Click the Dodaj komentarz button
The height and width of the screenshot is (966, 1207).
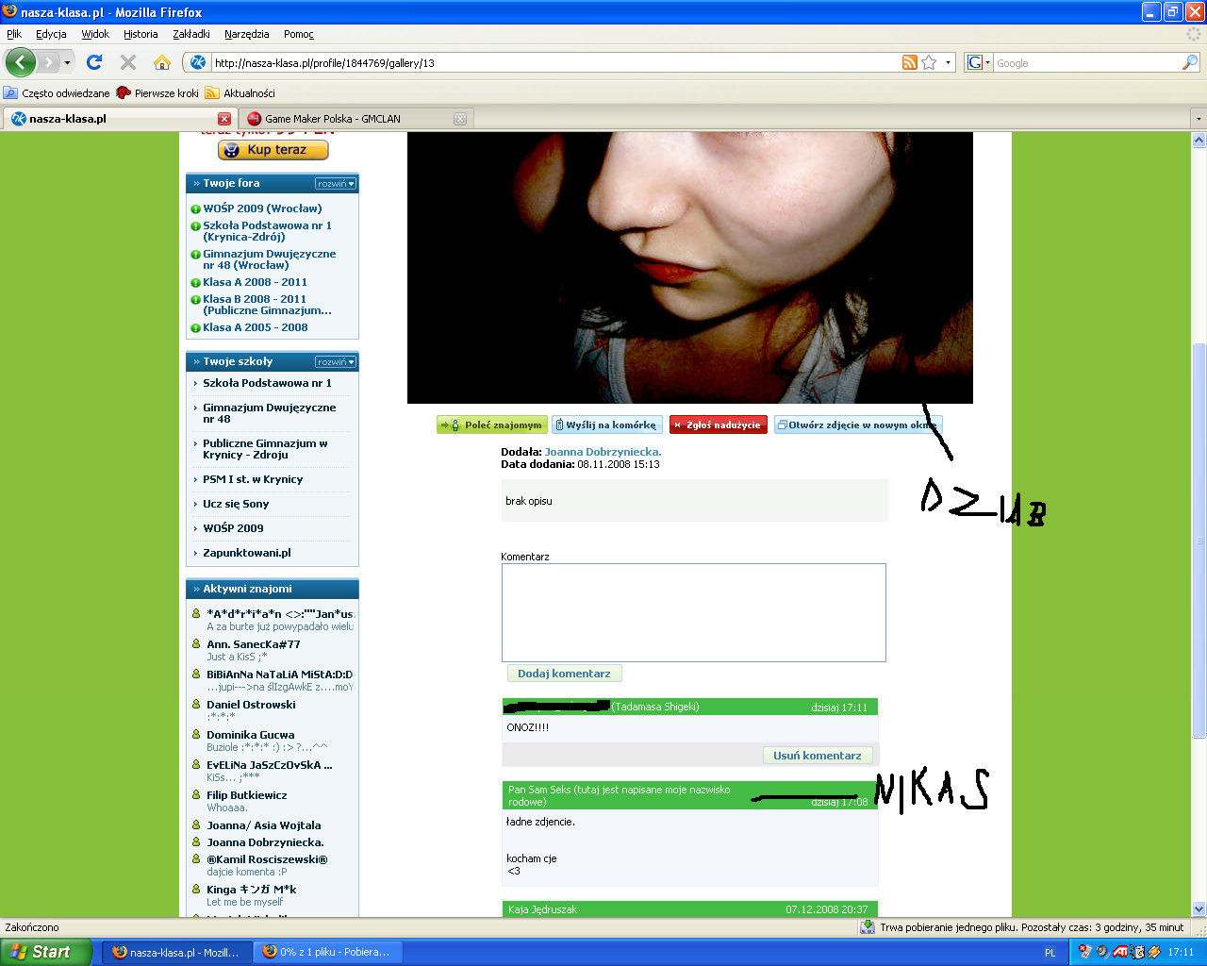(564, 674)
